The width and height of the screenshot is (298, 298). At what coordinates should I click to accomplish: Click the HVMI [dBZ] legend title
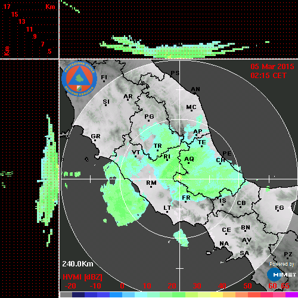pos(82,277)
